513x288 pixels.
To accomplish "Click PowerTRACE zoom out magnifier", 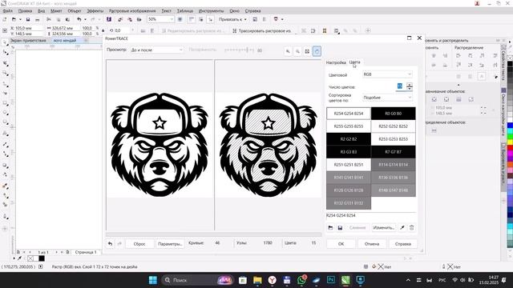I will point(297,51).
